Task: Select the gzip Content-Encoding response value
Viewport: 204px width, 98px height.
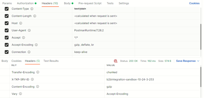Action: point(109,87)
